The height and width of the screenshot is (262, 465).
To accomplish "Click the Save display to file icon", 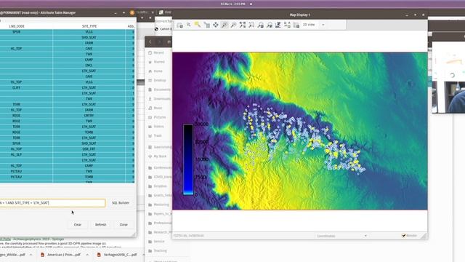I will click(x=296, y=25).
